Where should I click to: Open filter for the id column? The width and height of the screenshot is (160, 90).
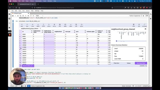[x=32, y=31]
